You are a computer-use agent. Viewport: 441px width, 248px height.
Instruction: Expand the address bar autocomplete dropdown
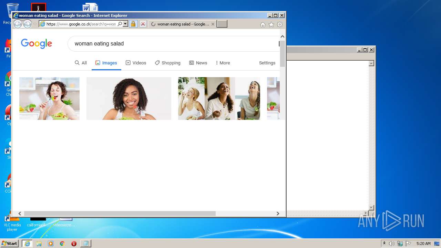tap(125, 24)
